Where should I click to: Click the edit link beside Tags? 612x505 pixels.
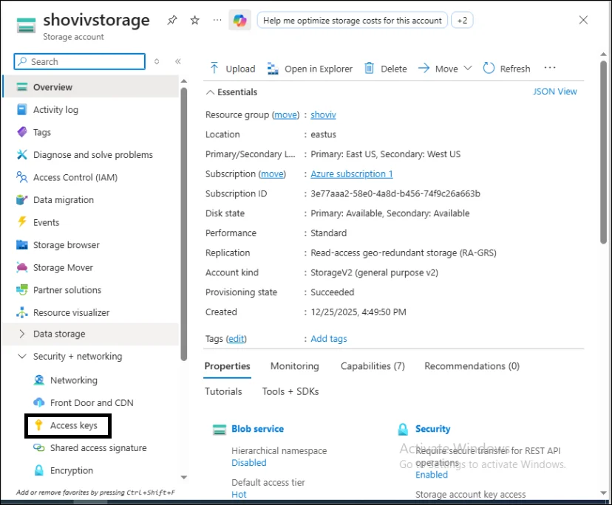(x=236, y=338)
